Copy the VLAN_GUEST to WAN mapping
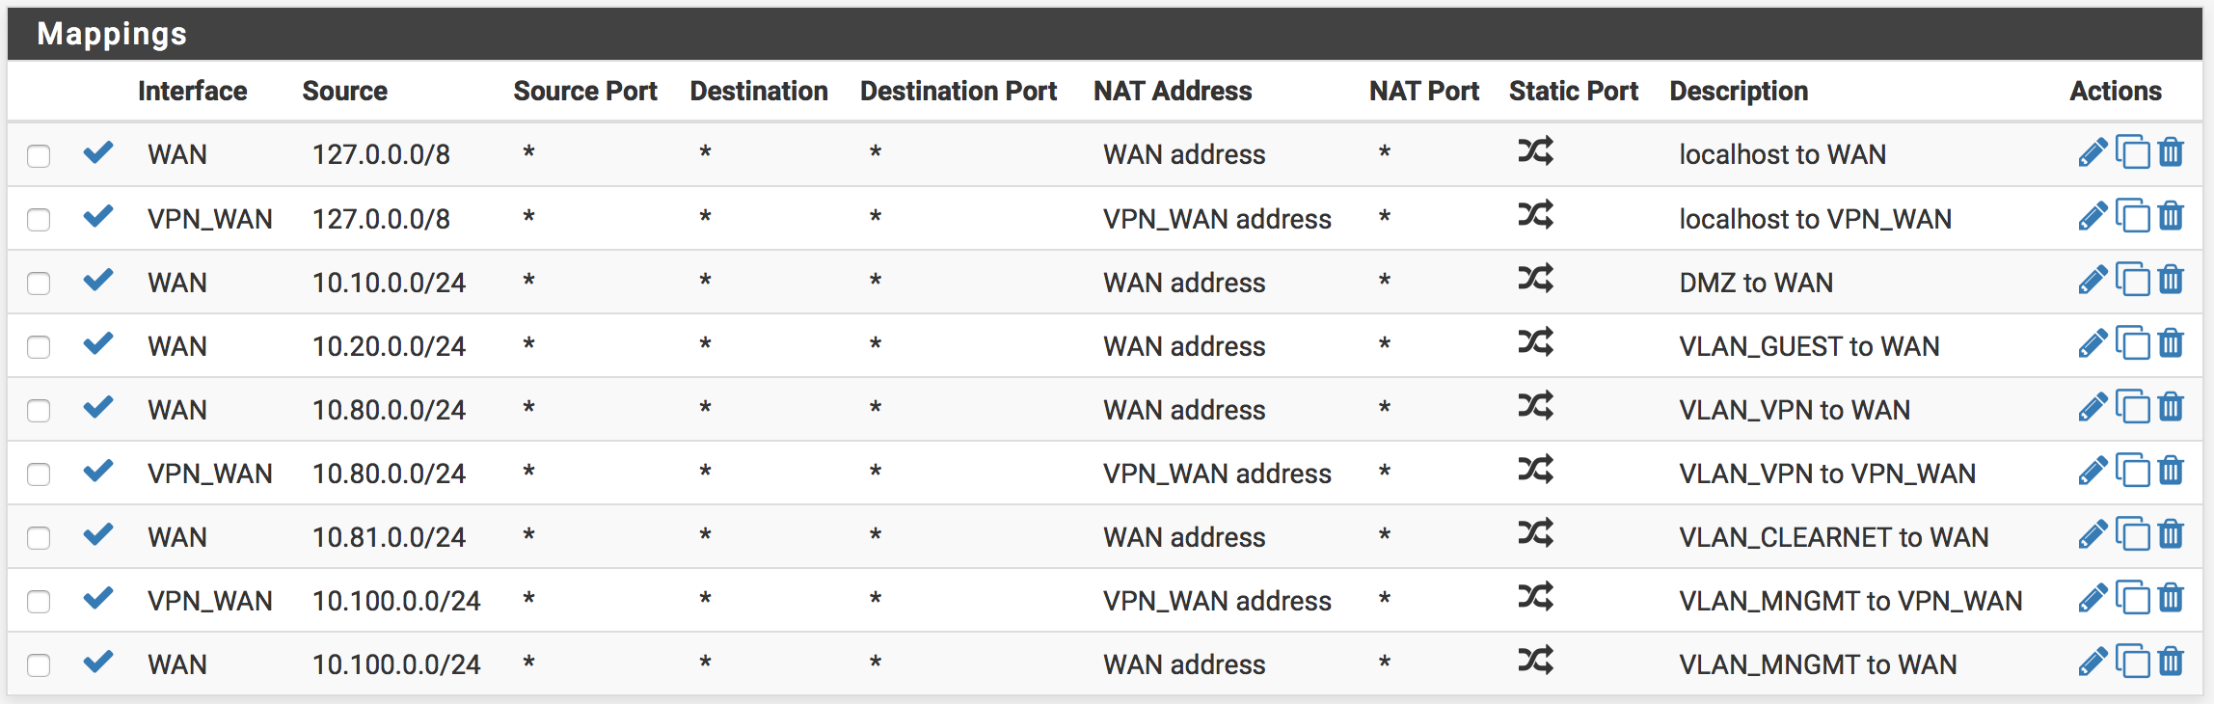Image resolution: width=2214 pixels, height=704 pixels. [x=2133, y=344]
